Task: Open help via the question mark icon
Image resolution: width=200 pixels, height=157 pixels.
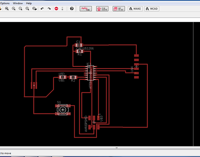Action: (72, 9)
